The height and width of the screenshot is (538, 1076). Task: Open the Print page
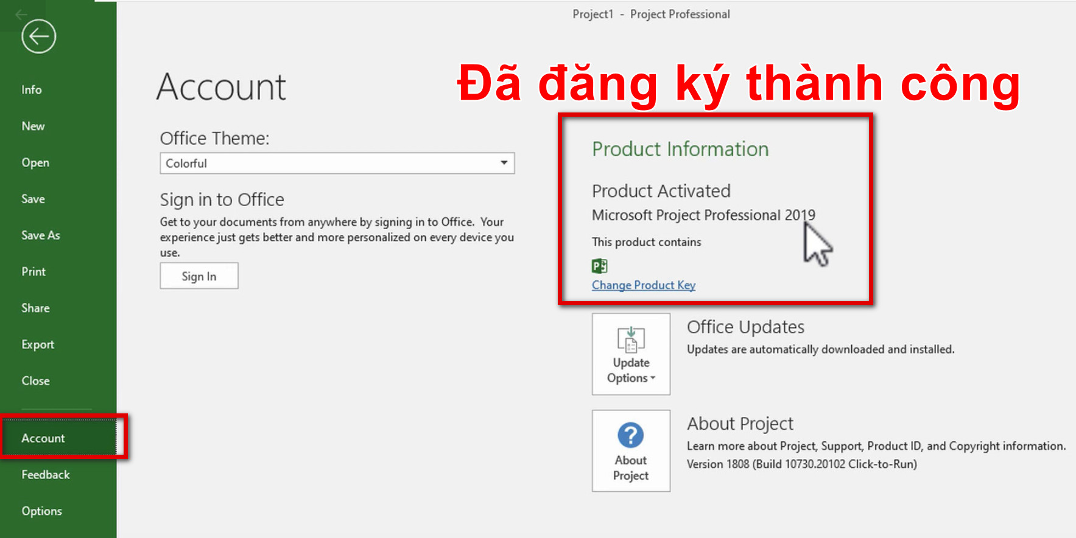34,272
